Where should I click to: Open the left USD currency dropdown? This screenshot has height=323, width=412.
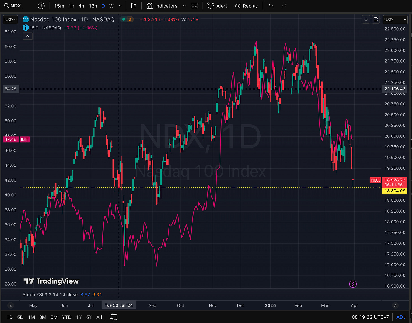[10, 20]
